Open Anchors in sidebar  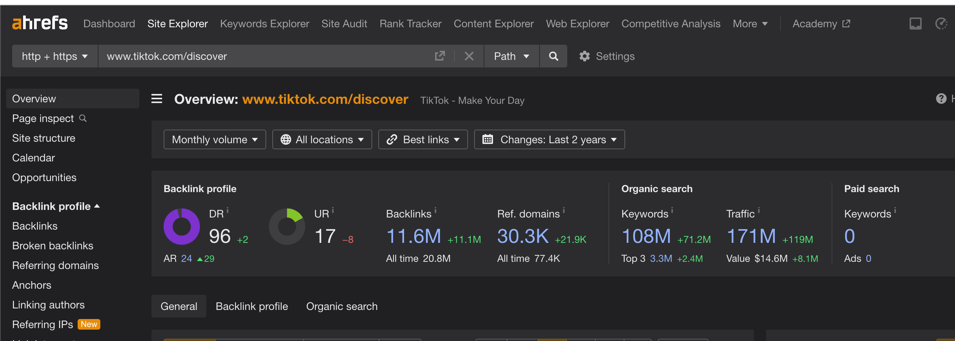pyautogui.click(x=31, y=285)
